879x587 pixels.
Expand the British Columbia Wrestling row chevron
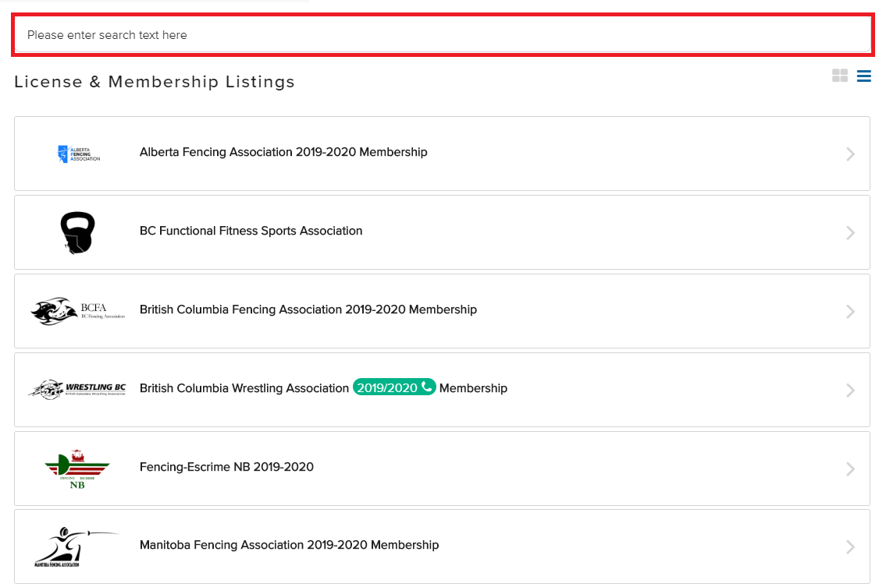coord(850,391)
